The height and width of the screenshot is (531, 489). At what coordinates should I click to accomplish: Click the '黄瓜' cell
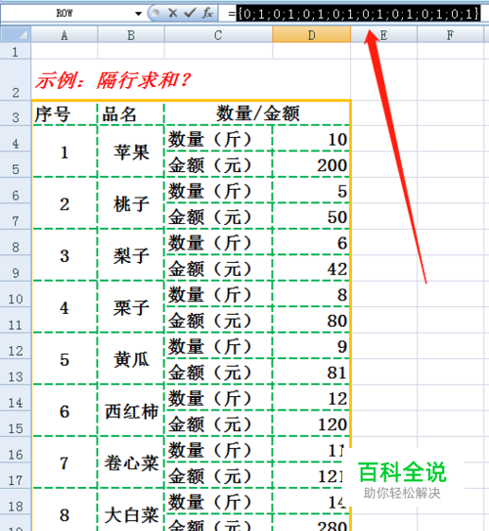click(x=131, y=359)
